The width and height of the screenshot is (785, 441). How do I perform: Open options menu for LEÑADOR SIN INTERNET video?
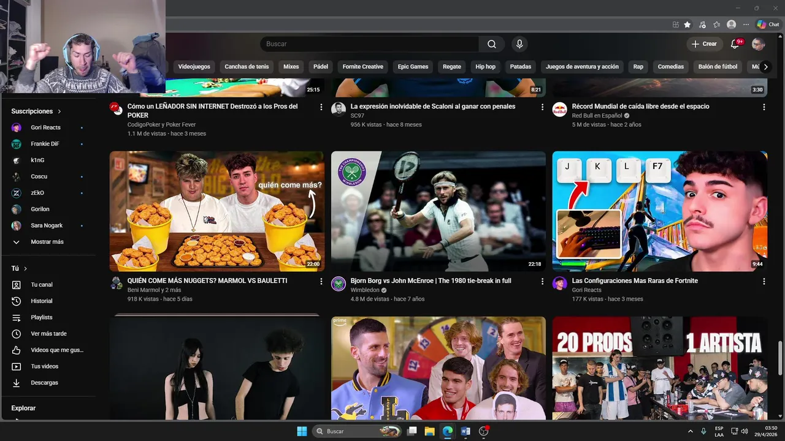click(x=321, y=107)
